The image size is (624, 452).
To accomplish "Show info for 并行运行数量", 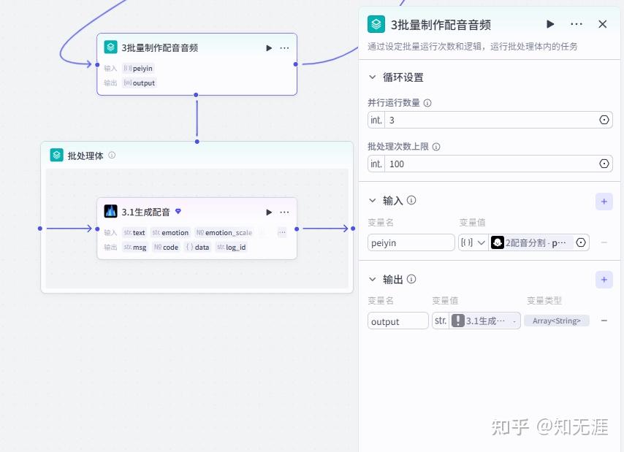I will click(x=427, y=104).
